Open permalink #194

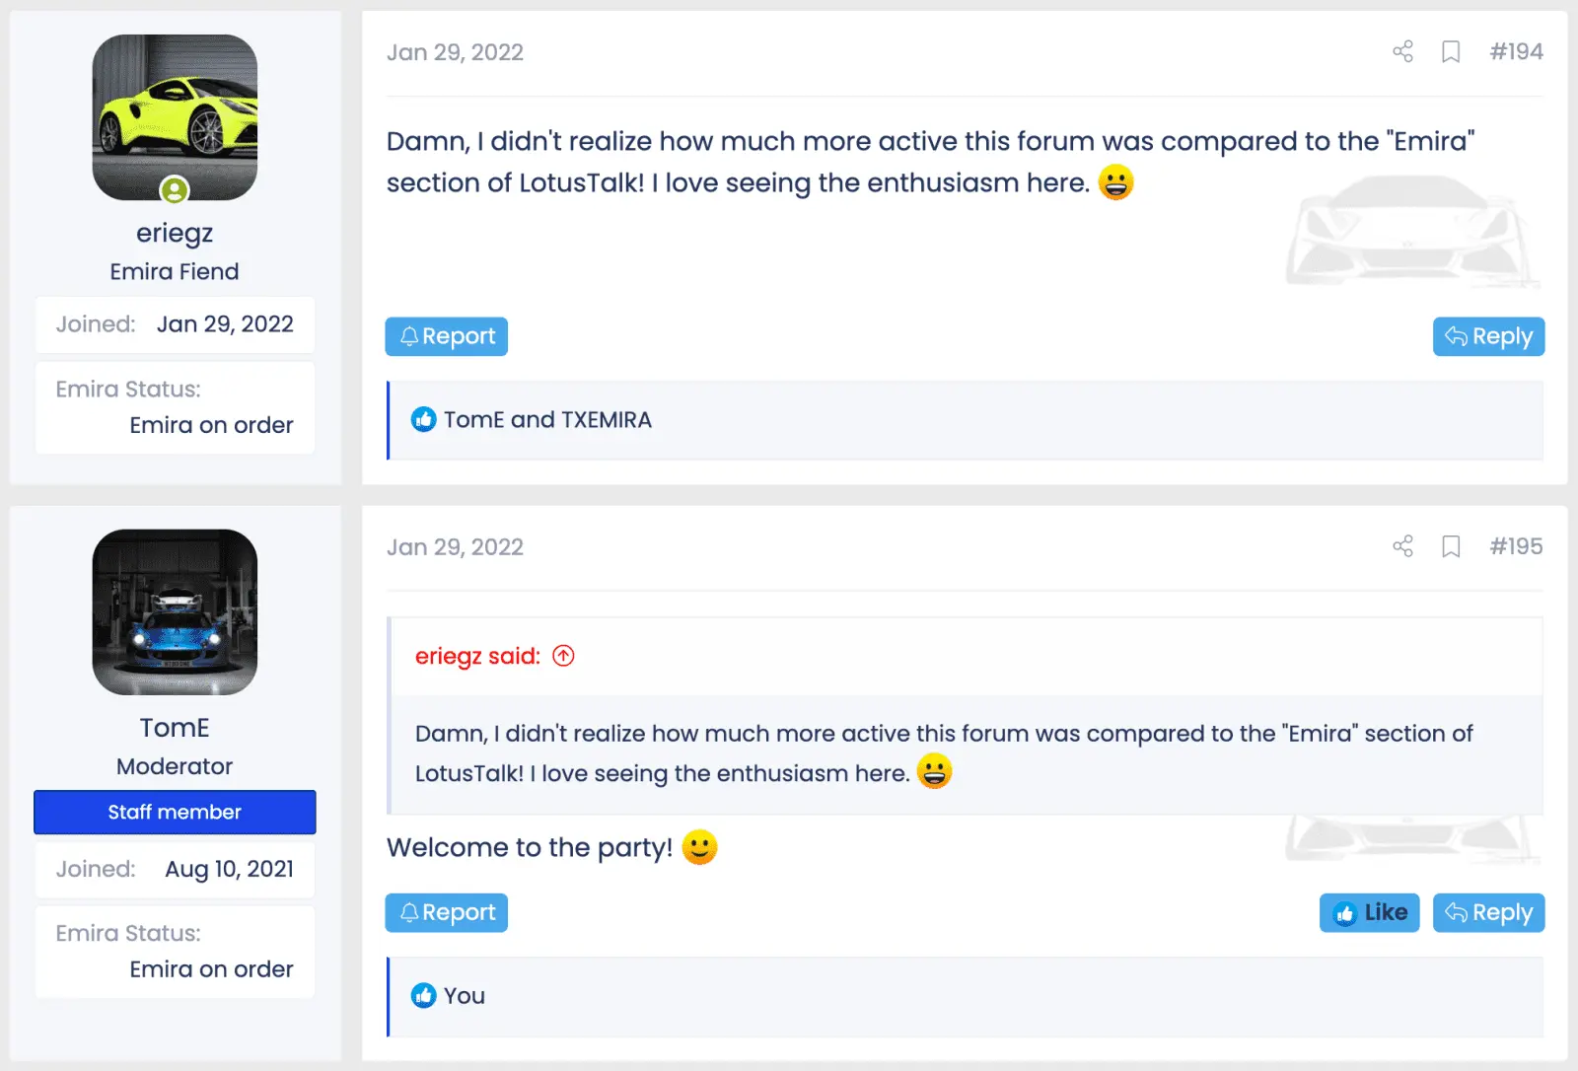pos(1516,51)
